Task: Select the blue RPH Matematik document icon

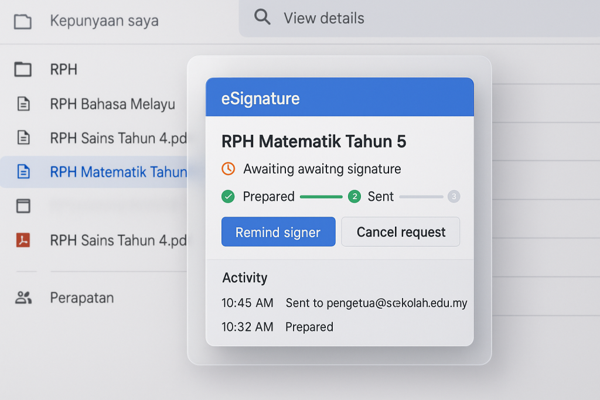Action: [23, 172]
